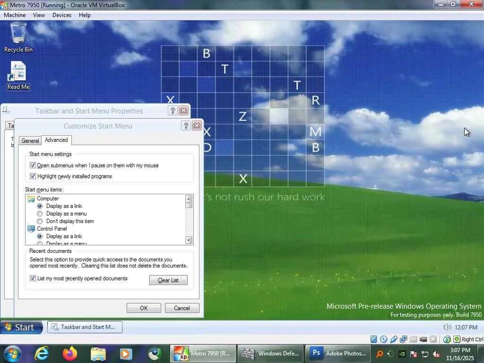The height and width of the screenshot is (363, 484).
Task: Click VirtualBox recording status icon
Action: (433, 339)
